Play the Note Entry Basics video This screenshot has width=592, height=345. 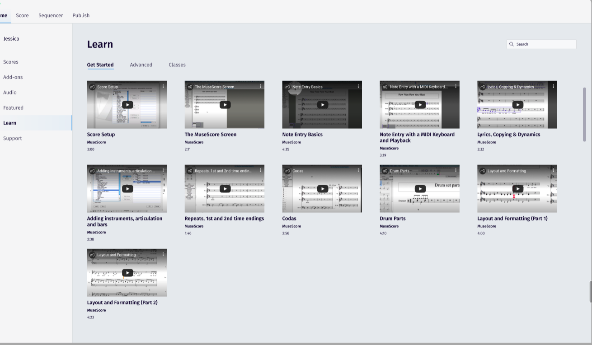point(322,104)
